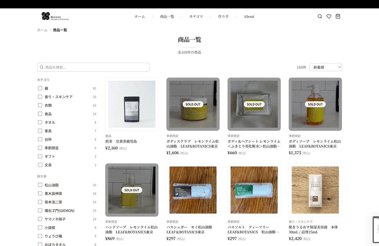Click the 食品 label above 煎茶 product
Viewport: 379px width, 246px height.
coord(108,136)
